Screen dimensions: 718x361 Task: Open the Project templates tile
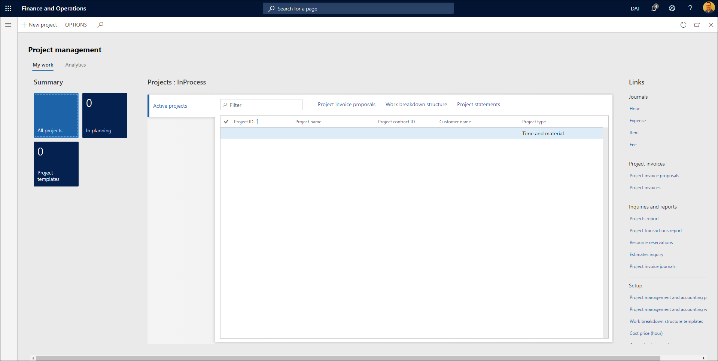56,164
